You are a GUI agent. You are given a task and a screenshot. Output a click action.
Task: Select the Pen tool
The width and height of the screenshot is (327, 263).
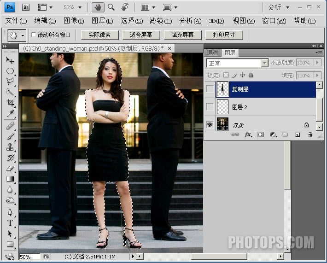(10, 212)
